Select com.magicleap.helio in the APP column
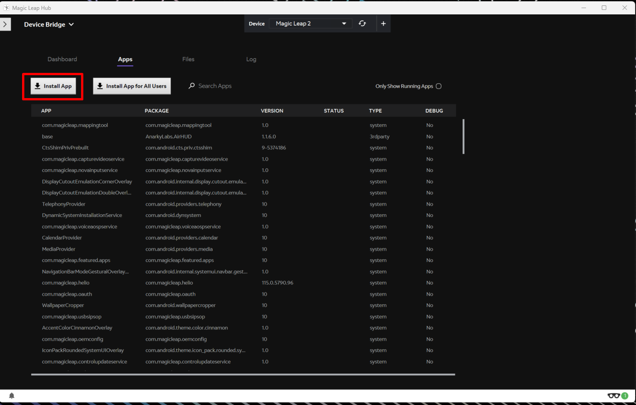This screenshot has width=636, height=405. coord(66,283)
